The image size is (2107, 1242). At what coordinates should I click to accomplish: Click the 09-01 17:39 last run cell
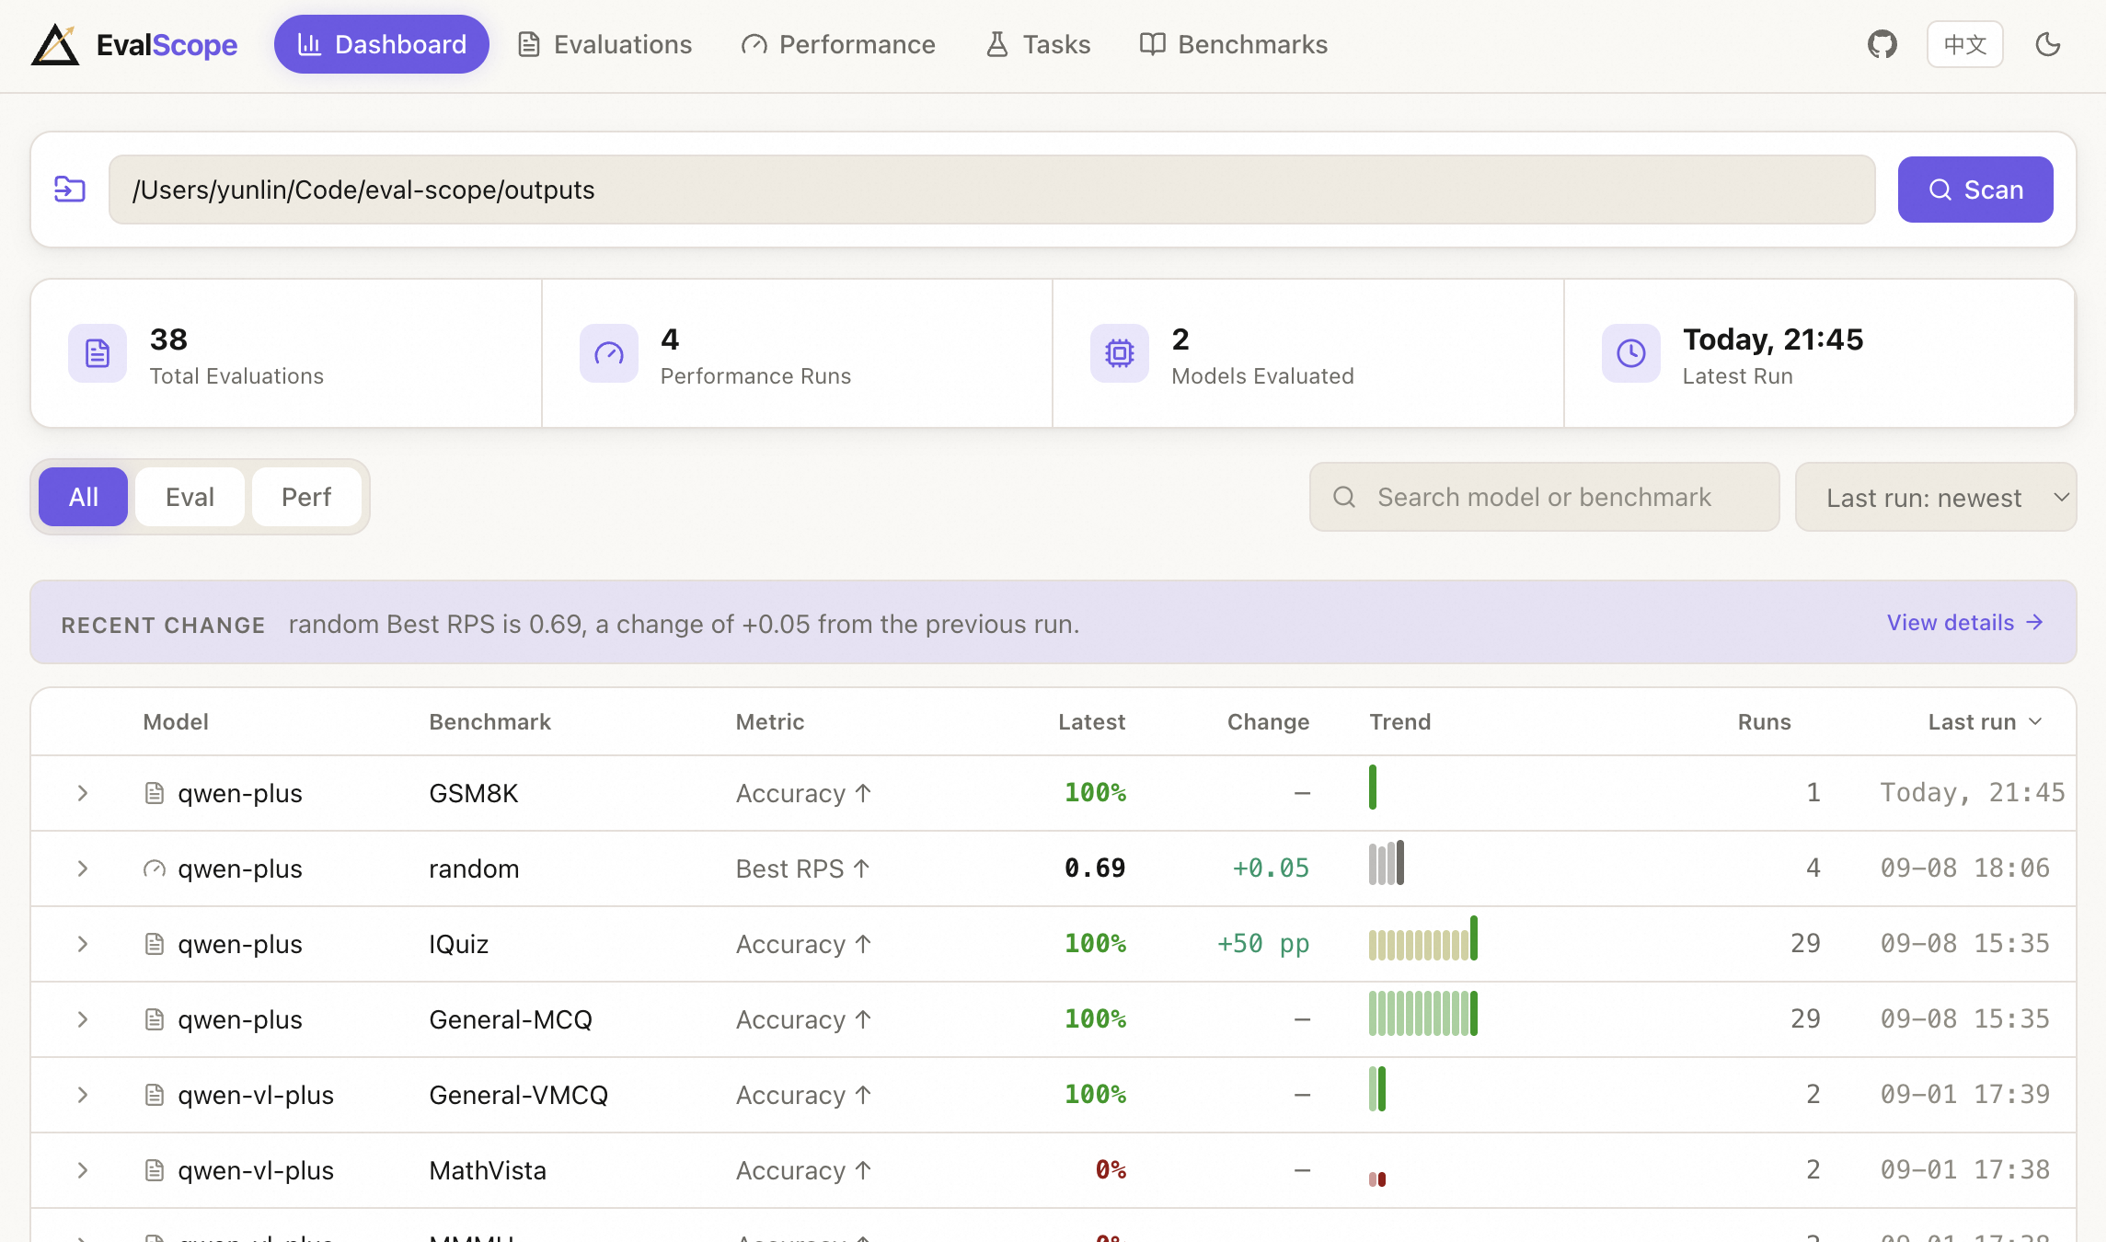[1965, 1095]
